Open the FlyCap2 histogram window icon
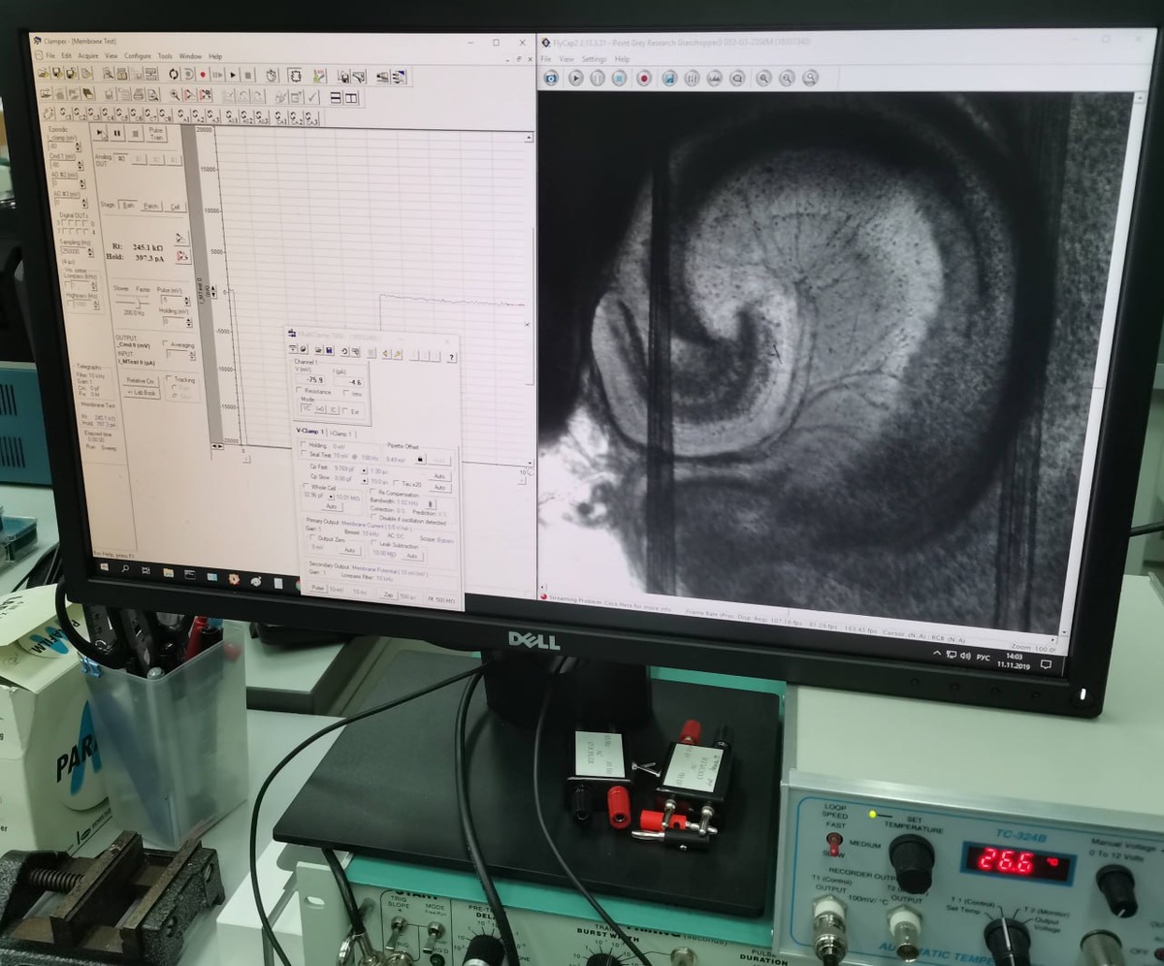This screenshot has height=966, width=1164. point(715,78)
